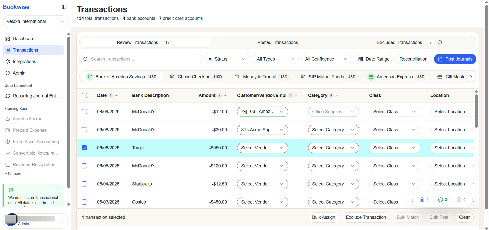This screenshot has height=230, width=489.
Task: Open the 81 - Acme Sup vendor dropdown
Action: [262, 130]
